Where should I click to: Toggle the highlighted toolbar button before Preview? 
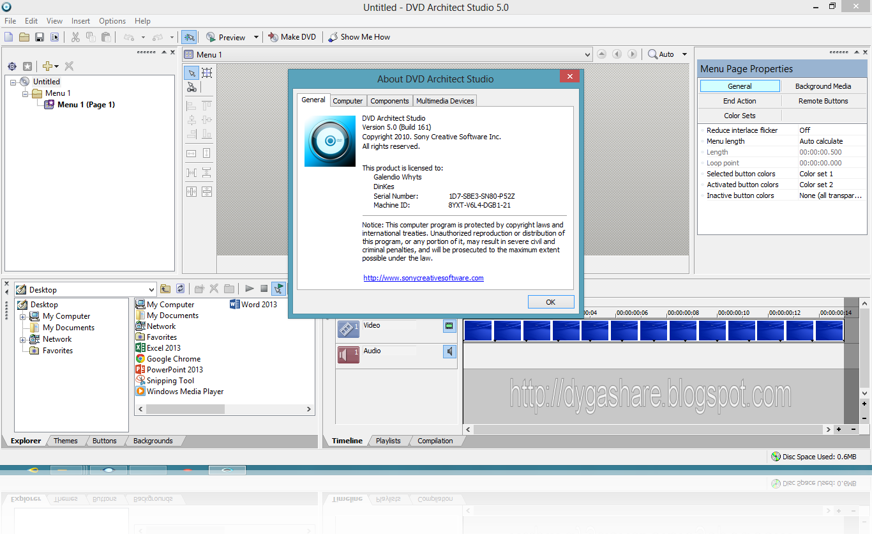[188, 37]
